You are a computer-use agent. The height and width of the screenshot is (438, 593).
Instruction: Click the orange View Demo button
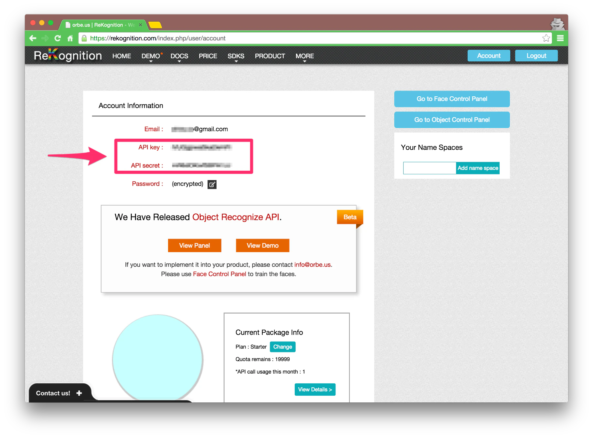tap(262, 246)
